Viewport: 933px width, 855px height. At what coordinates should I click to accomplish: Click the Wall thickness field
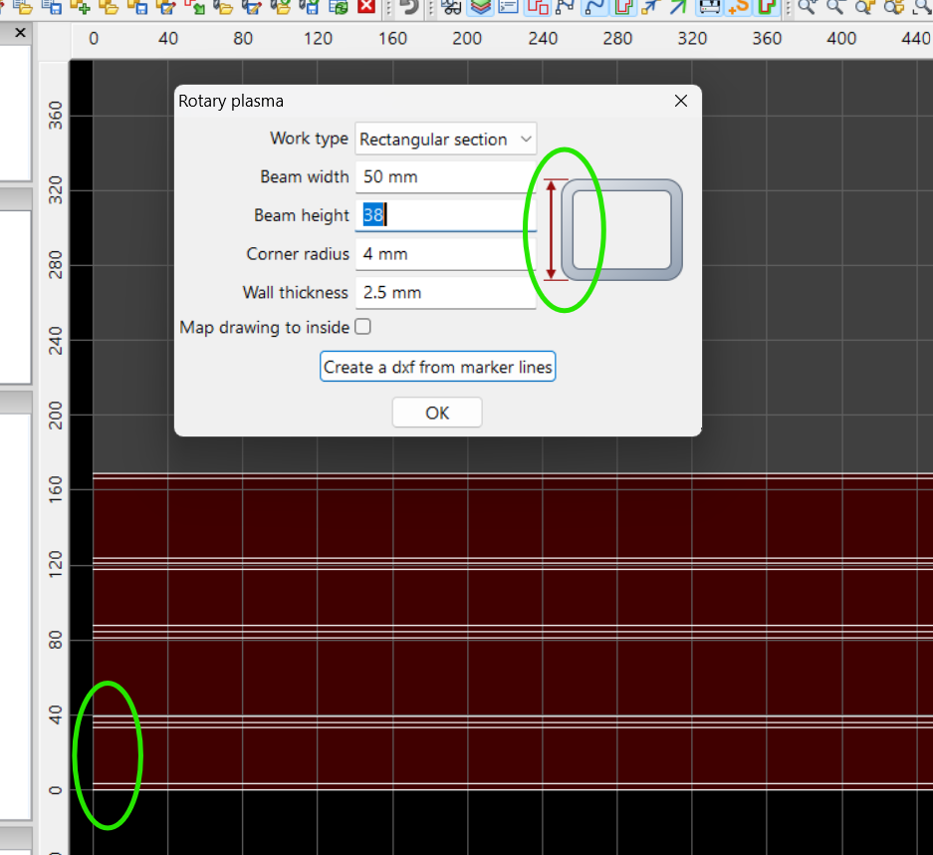(445, 293)
